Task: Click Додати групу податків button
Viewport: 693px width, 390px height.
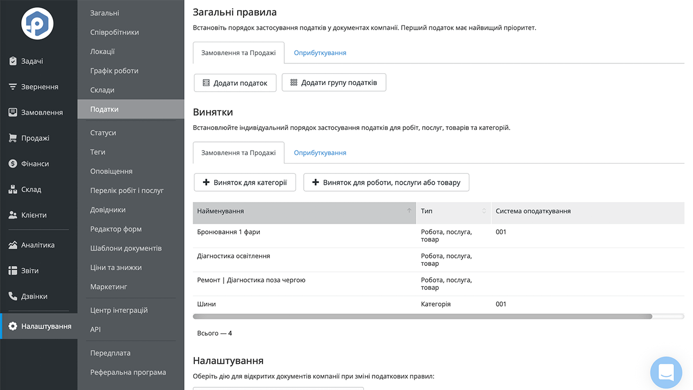Action: click(x=334, y=83)
